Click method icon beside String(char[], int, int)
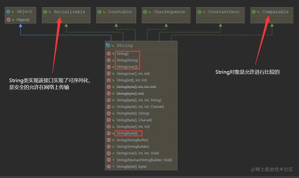This screenshot has height=178, width=299. pyautogui.click(x=109, y=74)
